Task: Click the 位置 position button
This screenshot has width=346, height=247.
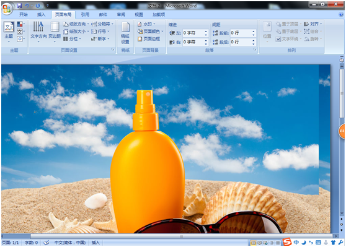Action: coord(267,32)
